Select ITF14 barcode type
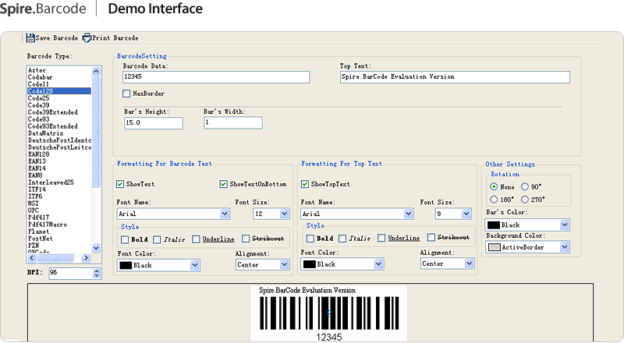This screenshot has height=343, width=624. [37, 189]
